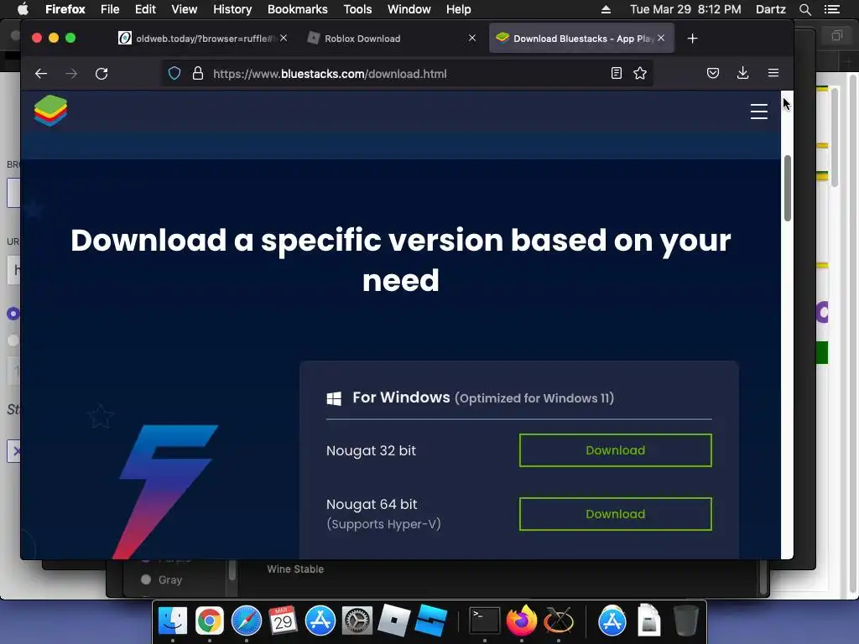Close the Download Bluestacks tab
The width and height of the screenshot is (859, 644).
[x=661, y=38]
